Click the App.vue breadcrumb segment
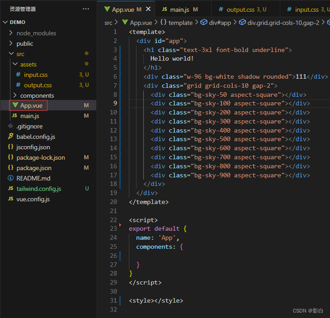The width and height of the screenshot is (330, 318). pos(141,23)
